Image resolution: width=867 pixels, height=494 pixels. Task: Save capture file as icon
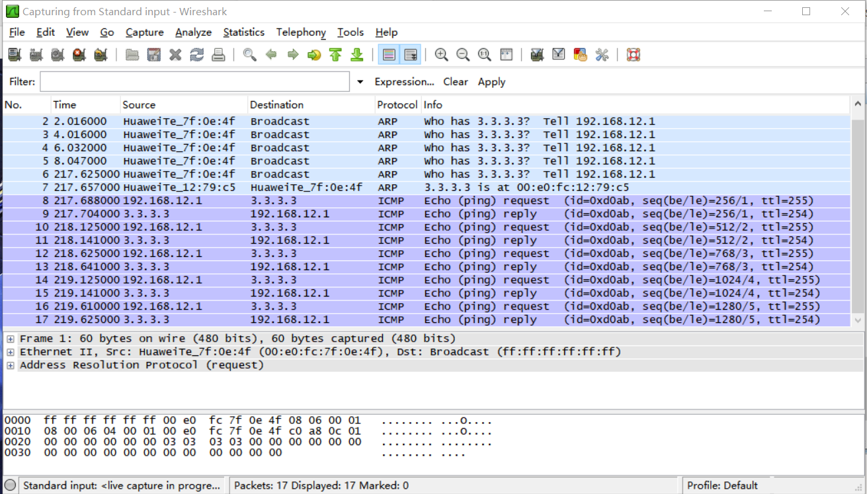154,55
